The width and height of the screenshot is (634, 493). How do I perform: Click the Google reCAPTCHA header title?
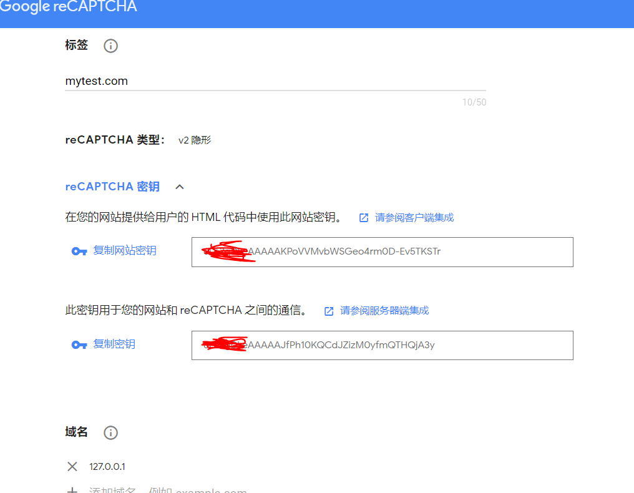[69, 7]
